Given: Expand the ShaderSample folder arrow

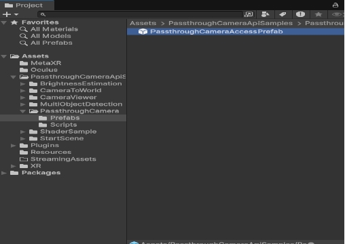Looking at the screenshot, I should [x=23, y=131].
